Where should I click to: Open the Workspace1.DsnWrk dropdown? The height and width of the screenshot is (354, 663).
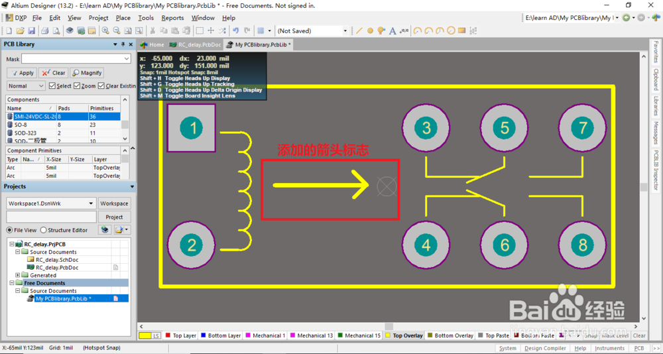tap(90, 204)
